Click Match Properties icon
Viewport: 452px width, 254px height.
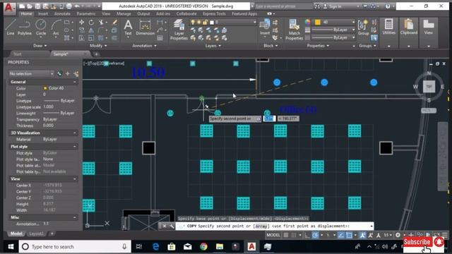(x=294, y=30)
